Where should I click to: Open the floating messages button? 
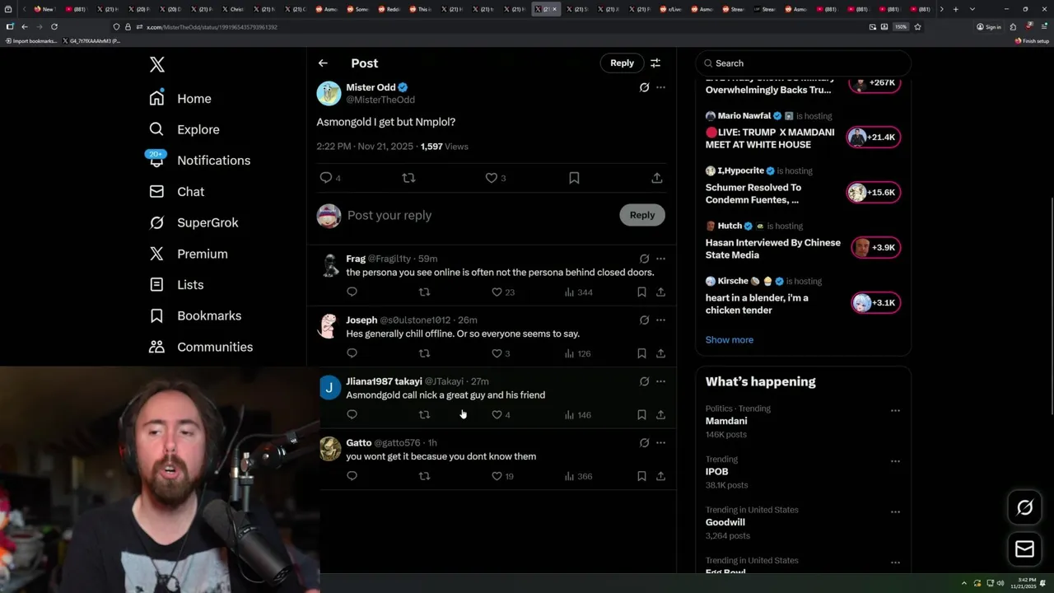[x=1024, y=549]
